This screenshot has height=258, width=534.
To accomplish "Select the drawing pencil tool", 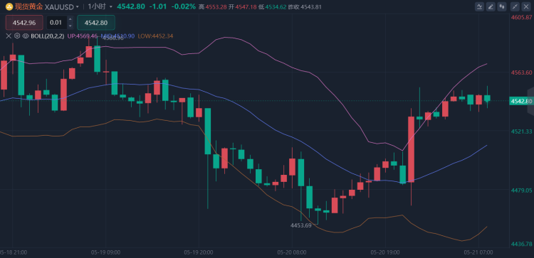I will pos(491,6).
